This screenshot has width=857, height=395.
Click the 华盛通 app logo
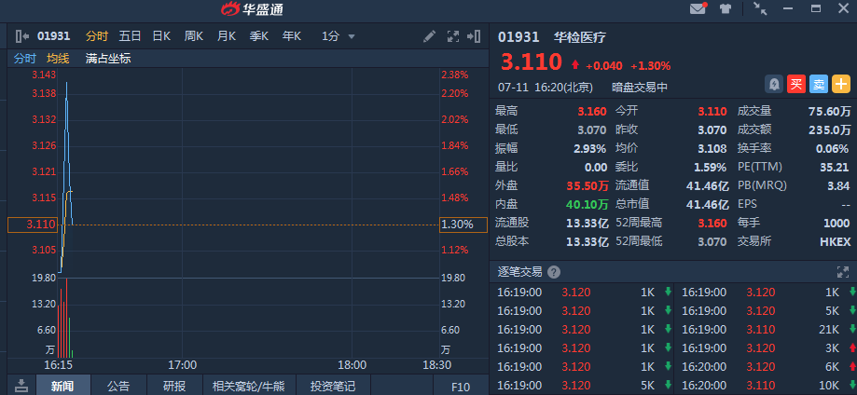click(x=252, y=8)
